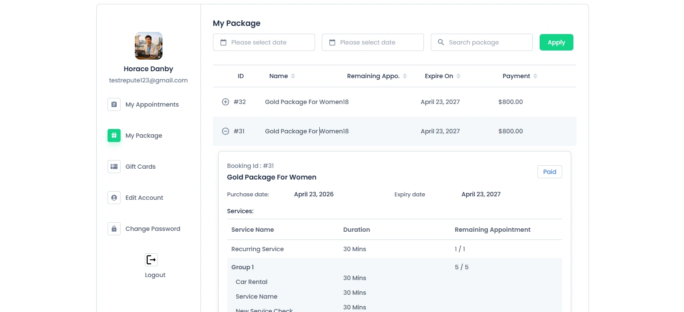Click Gold Package For Women heading

272,177
